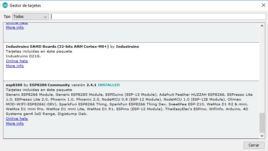268x151 pixels.
Task: Click the Cerrar button
Action: pyautogui.click(x=254, y=145)
